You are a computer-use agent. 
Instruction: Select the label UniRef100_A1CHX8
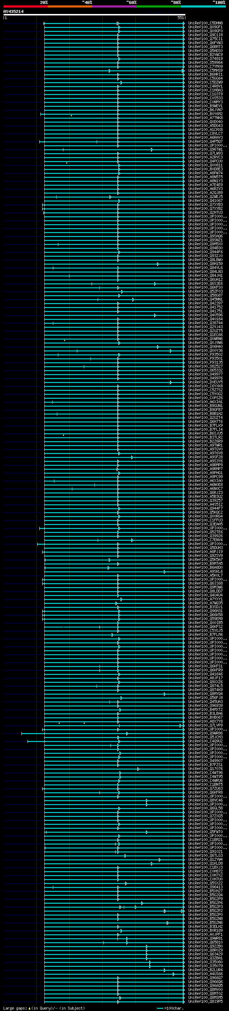(205, 129)
